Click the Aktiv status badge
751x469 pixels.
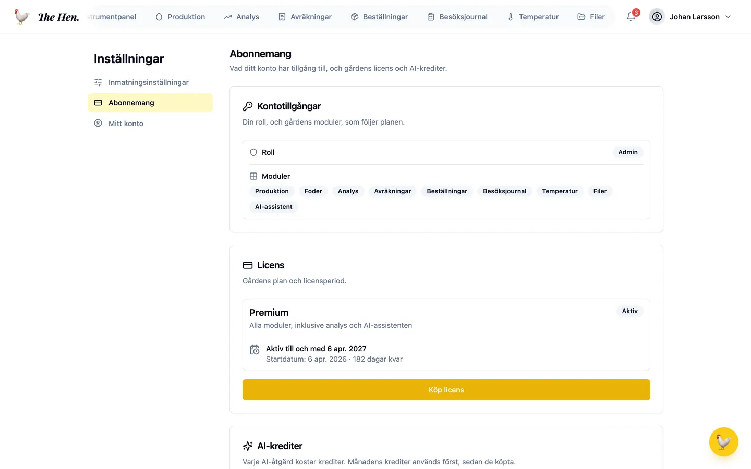click(629, 311)
